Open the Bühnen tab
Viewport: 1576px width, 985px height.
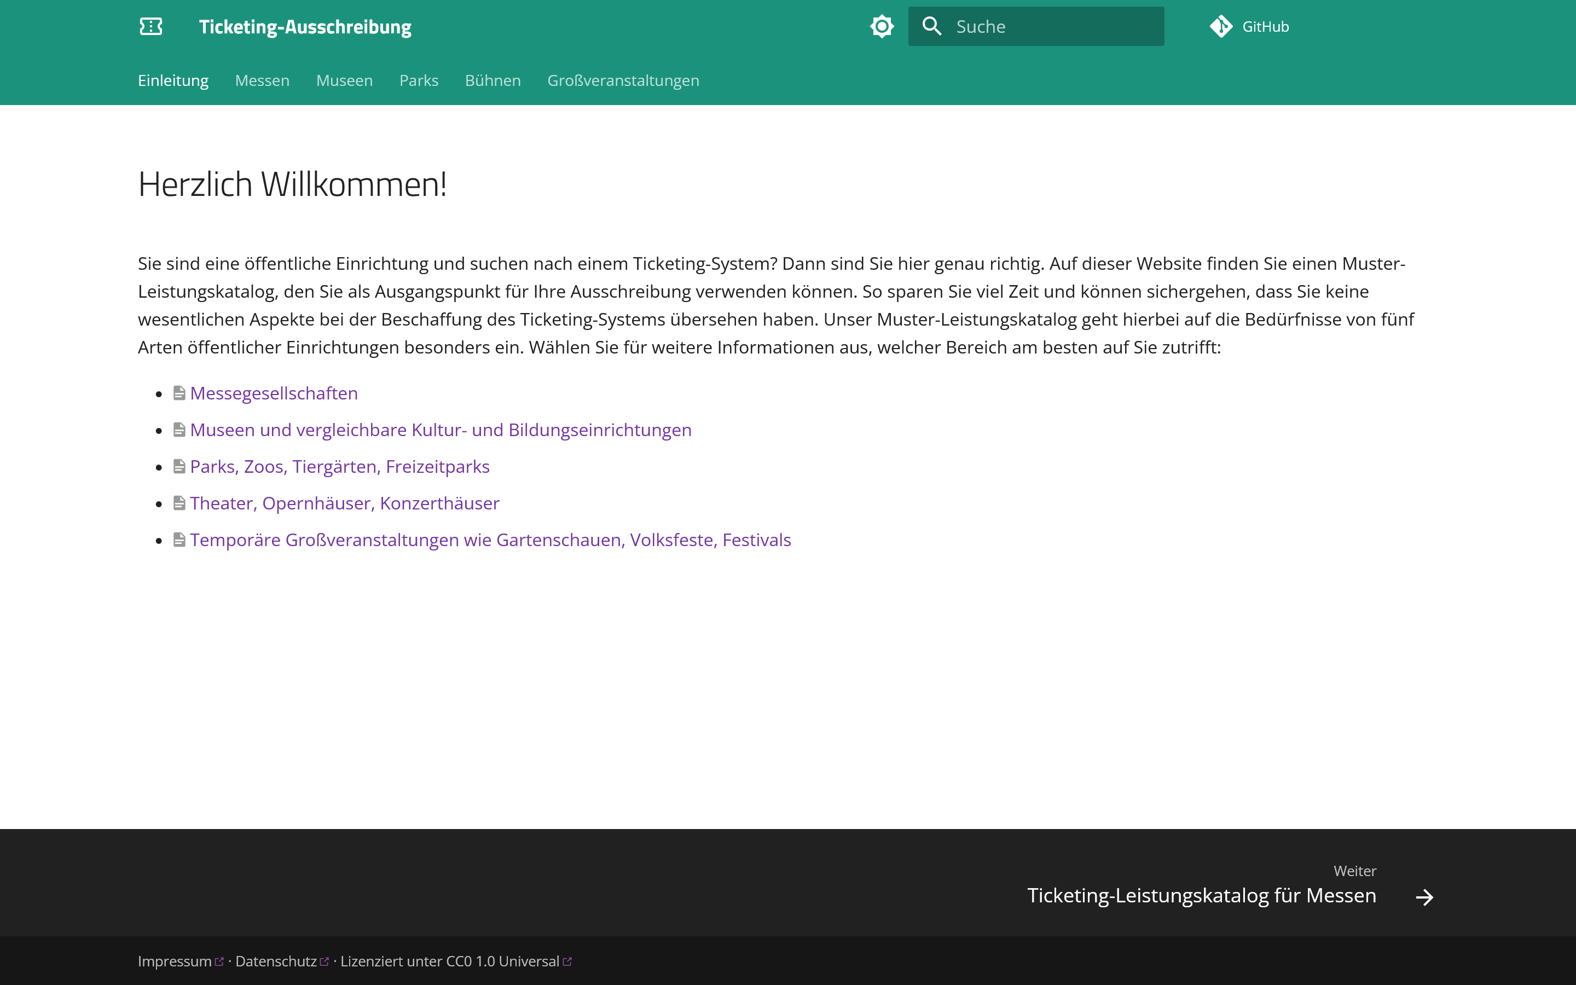click(493, 81)
